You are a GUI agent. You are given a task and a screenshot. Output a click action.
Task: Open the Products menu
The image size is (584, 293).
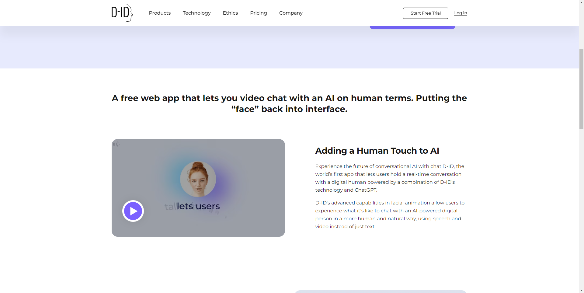pos(160,13)
